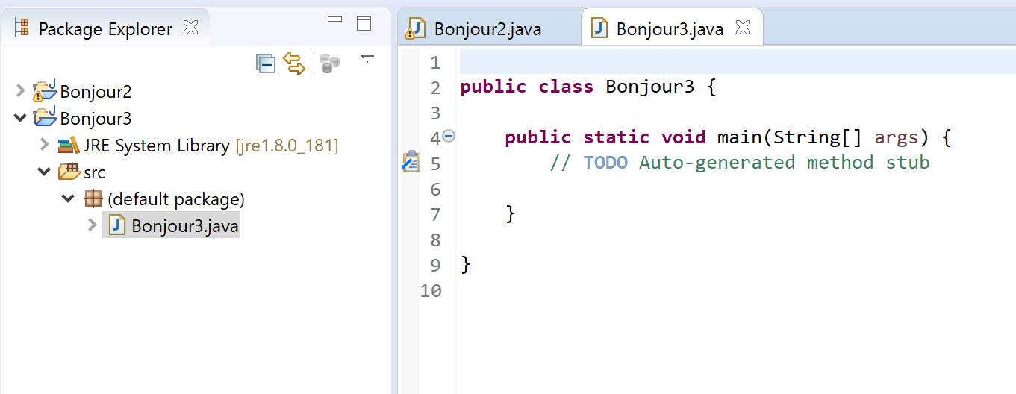
Task: Select Bonjour3.java in the project tree
Action: pos(185,226)
